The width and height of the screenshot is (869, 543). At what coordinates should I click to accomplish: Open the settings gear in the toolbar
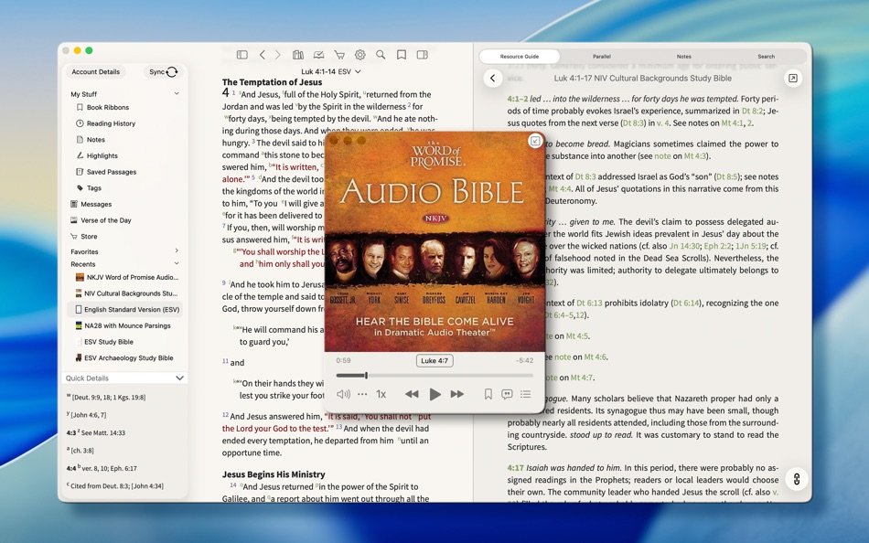[x=359, y=54]
